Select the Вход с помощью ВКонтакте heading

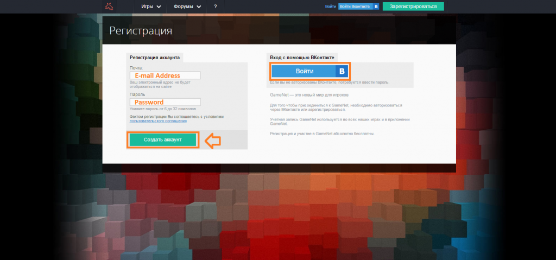pos(301,57)
